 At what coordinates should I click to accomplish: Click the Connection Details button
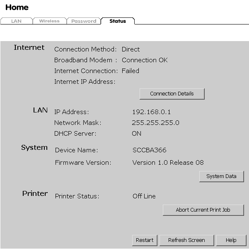coord(172,94)
